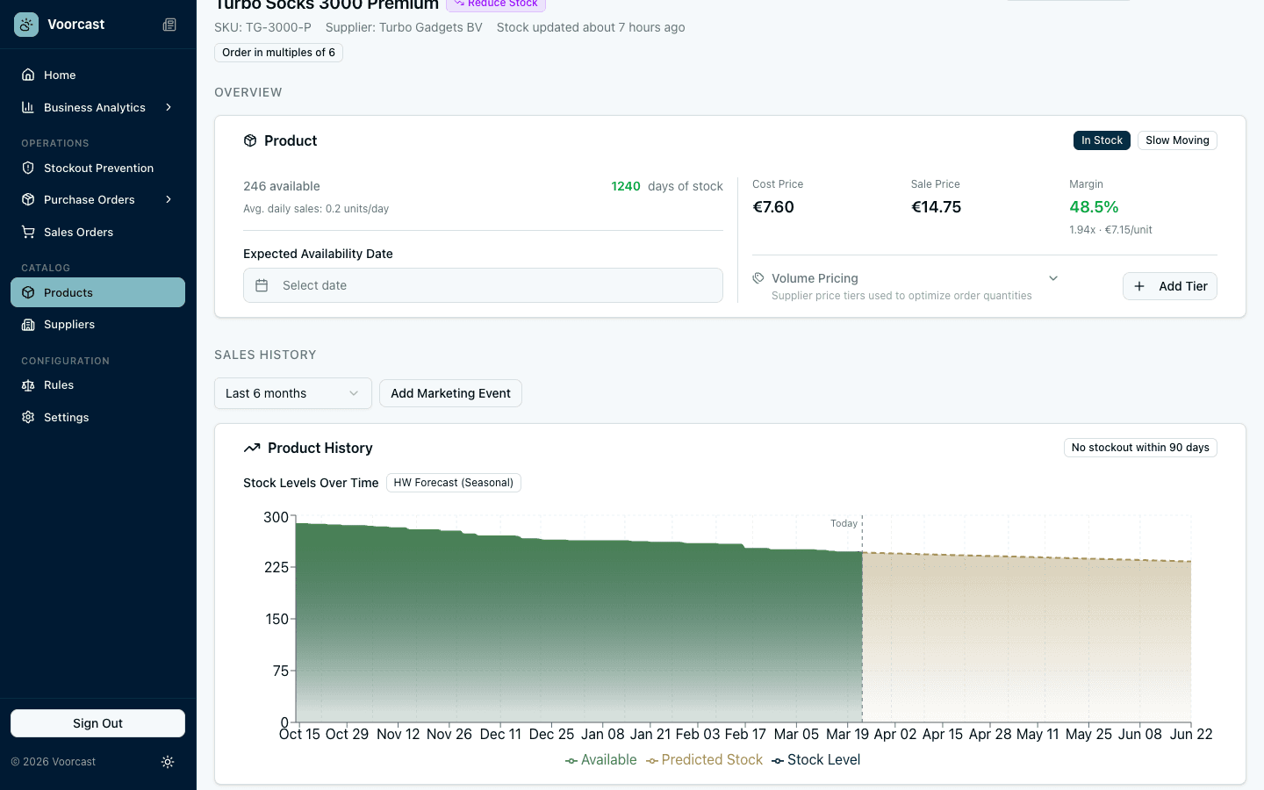Click the Product History trend icon
Image resolution: width=1264 pixels, height=790 pixels.
click(x=252, y=448)
